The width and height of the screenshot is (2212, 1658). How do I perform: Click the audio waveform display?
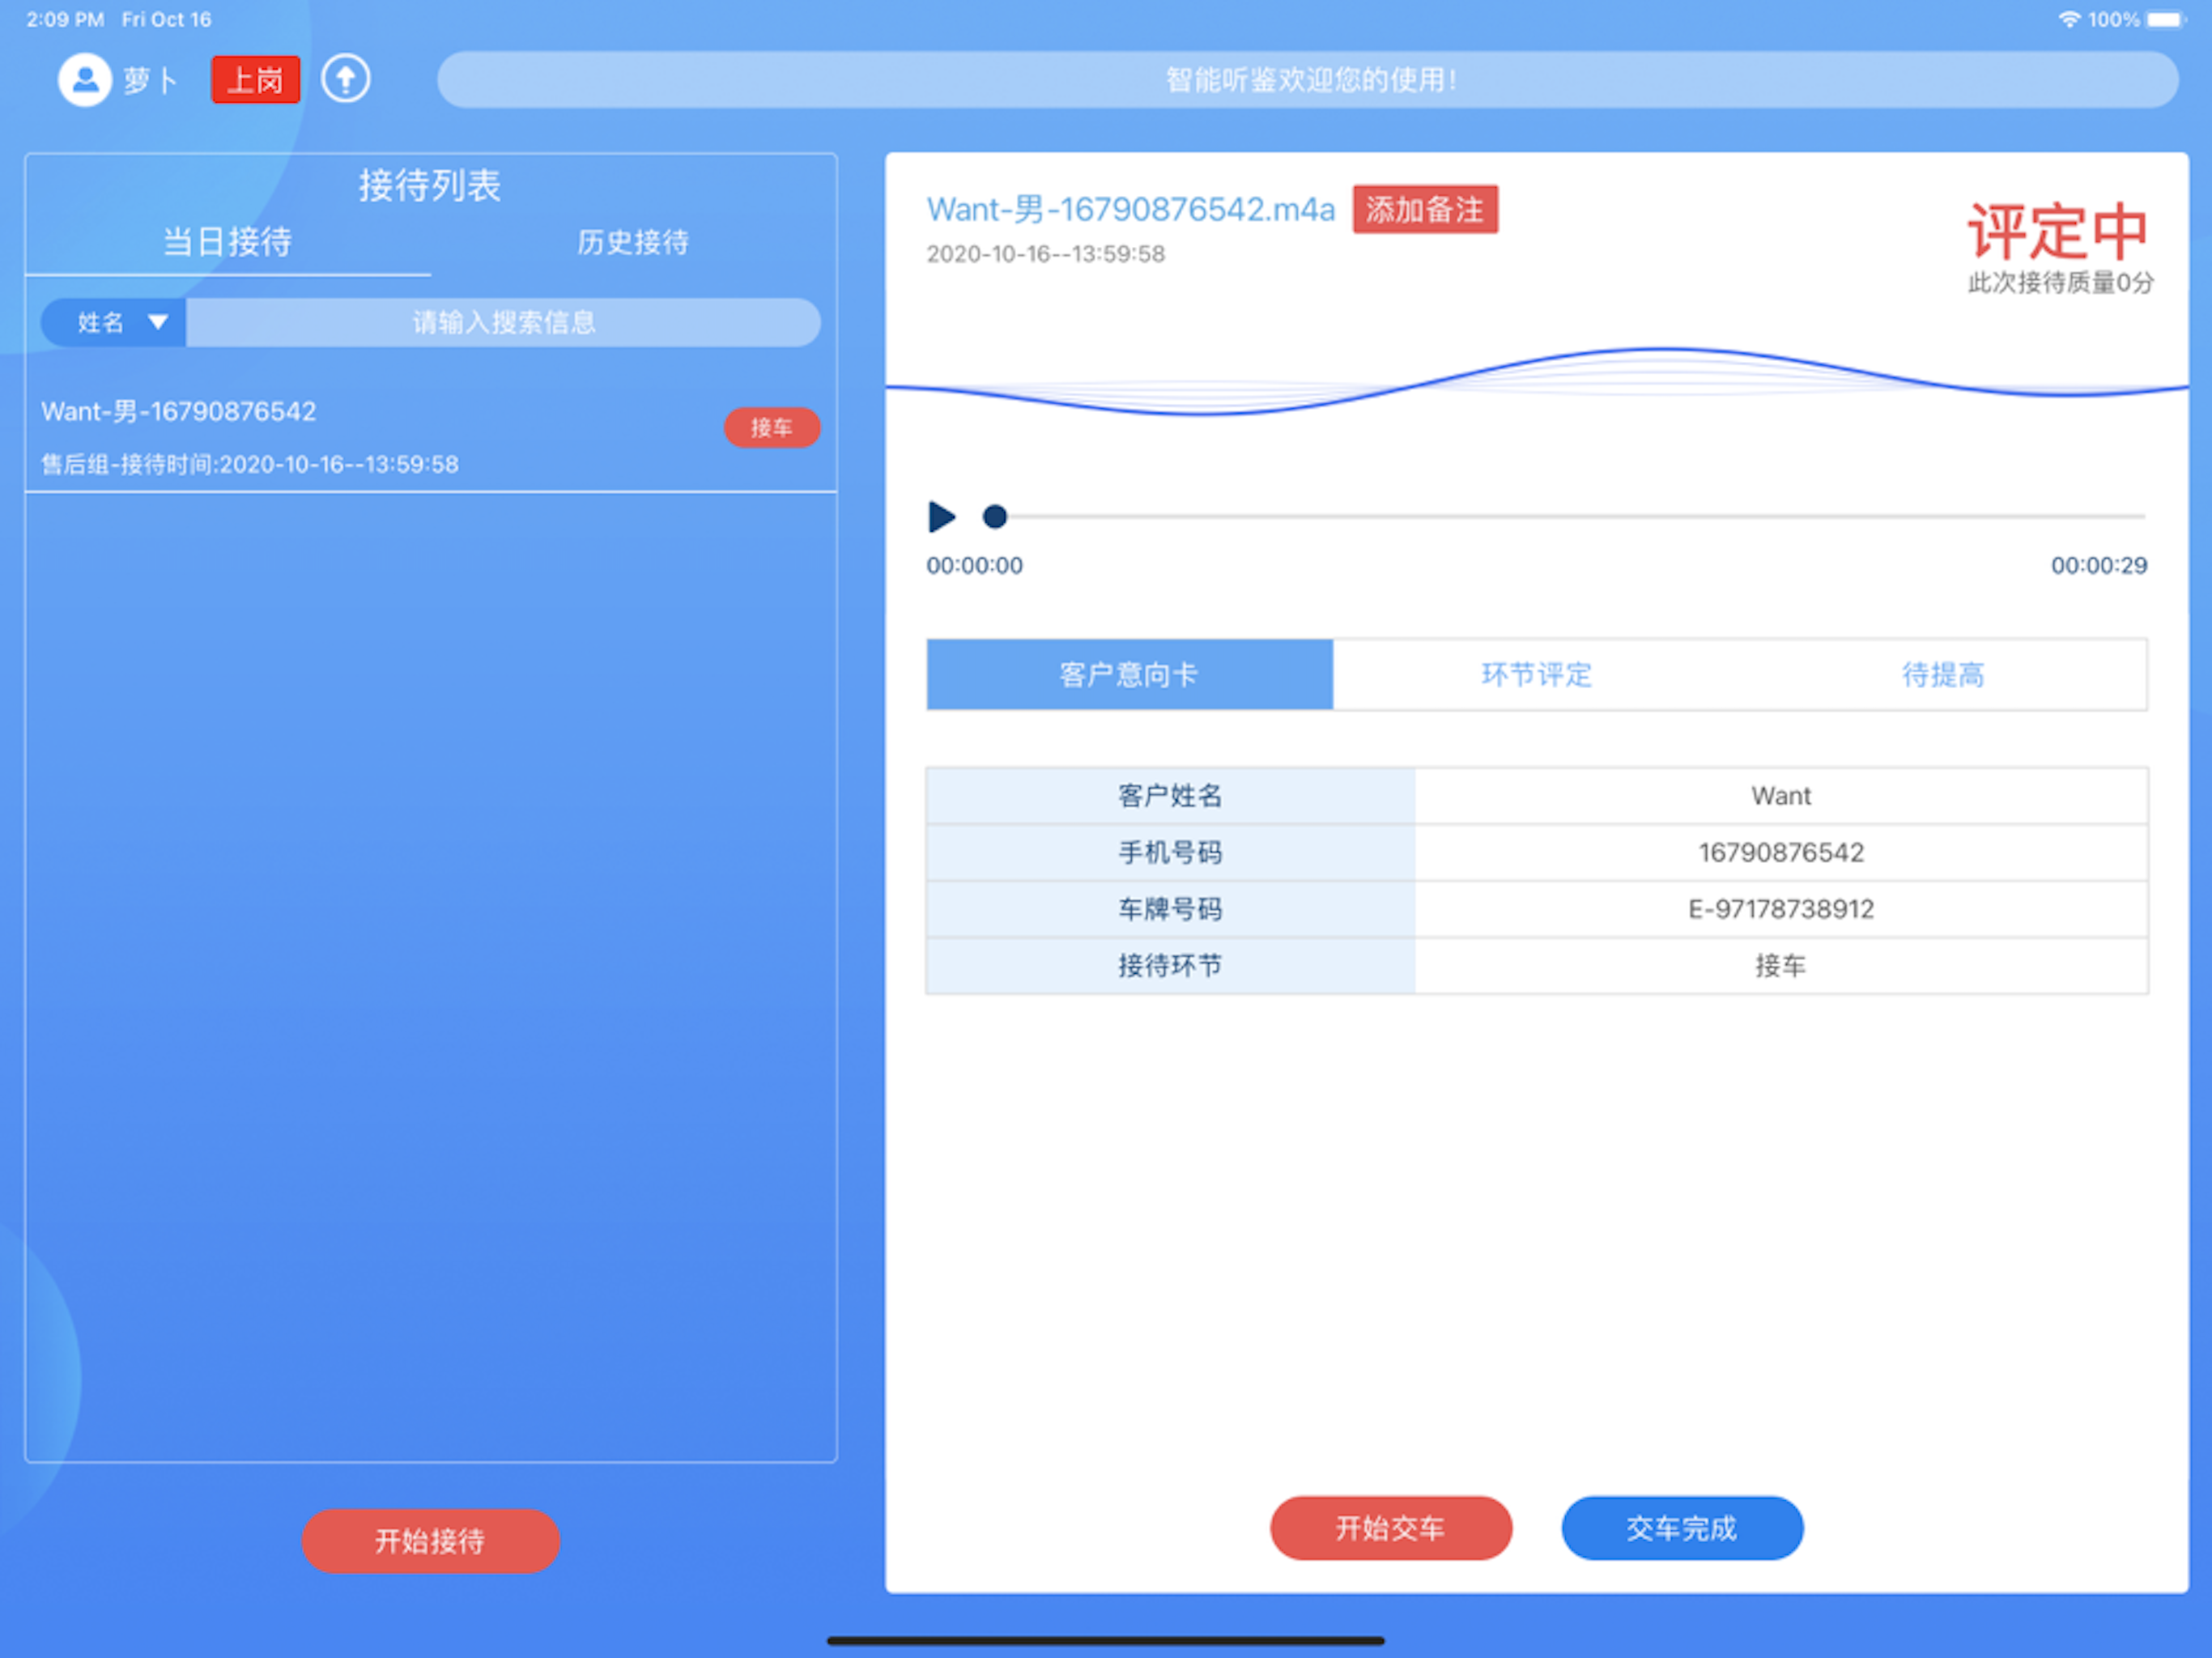[1537, 381]
